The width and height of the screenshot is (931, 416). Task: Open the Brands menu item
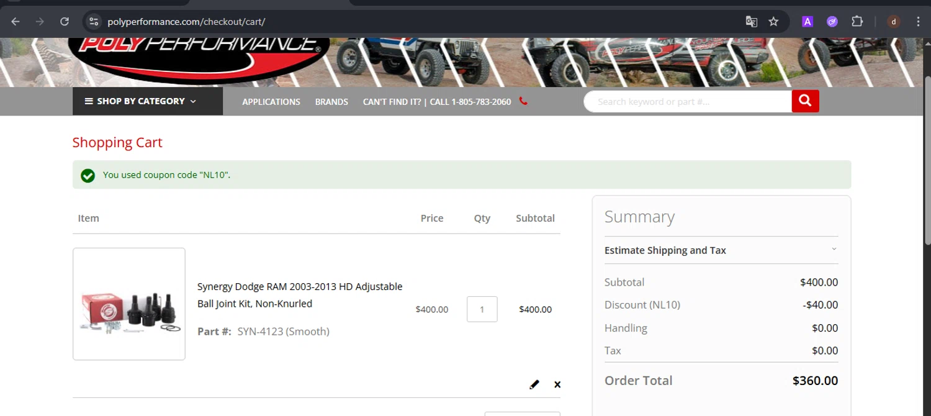pos(331,102)
